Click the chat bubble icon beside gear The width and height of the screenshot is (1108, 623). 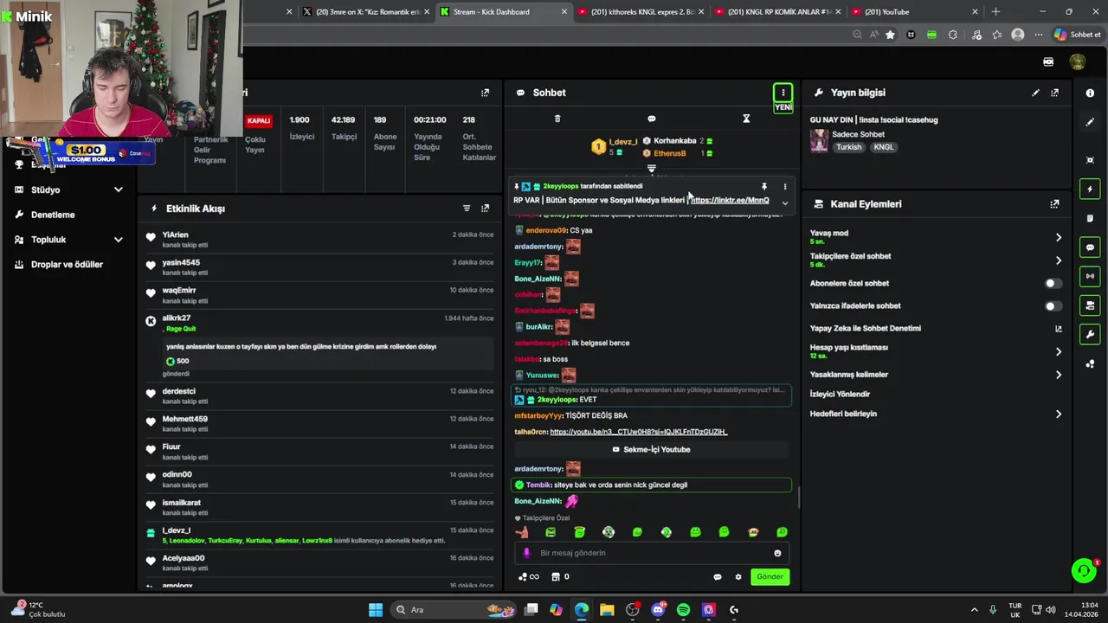tap(718, 577)
